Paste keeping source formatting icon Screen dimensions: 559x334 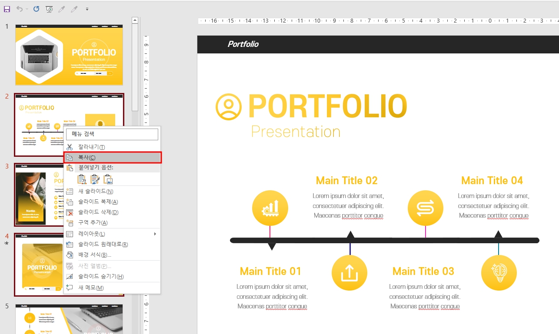point(95,179)
